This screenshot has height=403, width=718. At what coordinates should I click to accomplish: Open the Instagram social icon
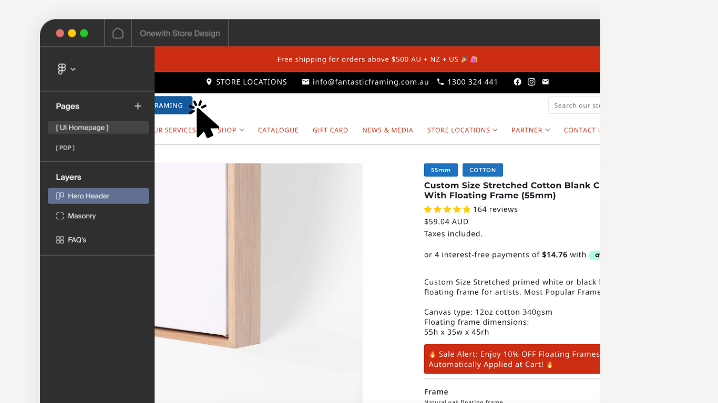pyautogui.click(x=531, y=82)
